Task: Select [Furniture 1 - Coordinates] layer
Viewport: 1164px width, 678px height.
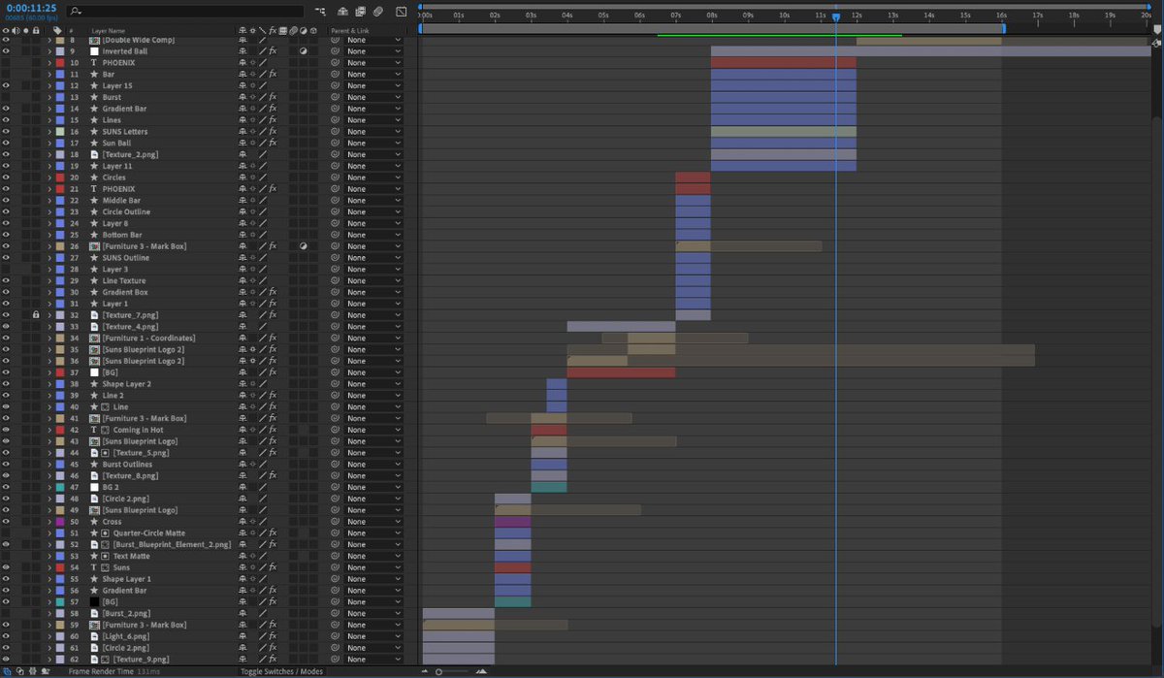Action: point(148,338)
